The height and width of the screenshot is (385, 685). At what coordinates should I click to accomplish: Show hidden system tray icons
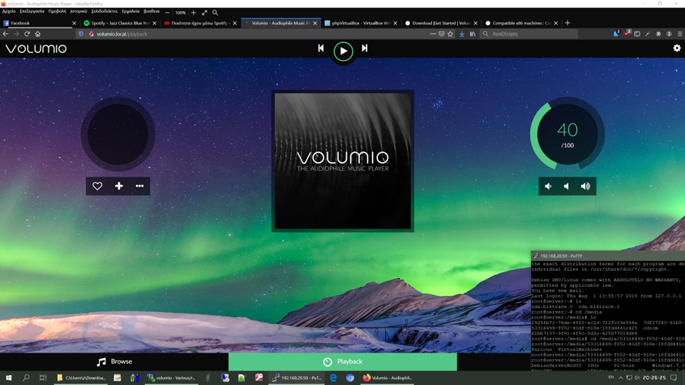click(x=621, y=378)
